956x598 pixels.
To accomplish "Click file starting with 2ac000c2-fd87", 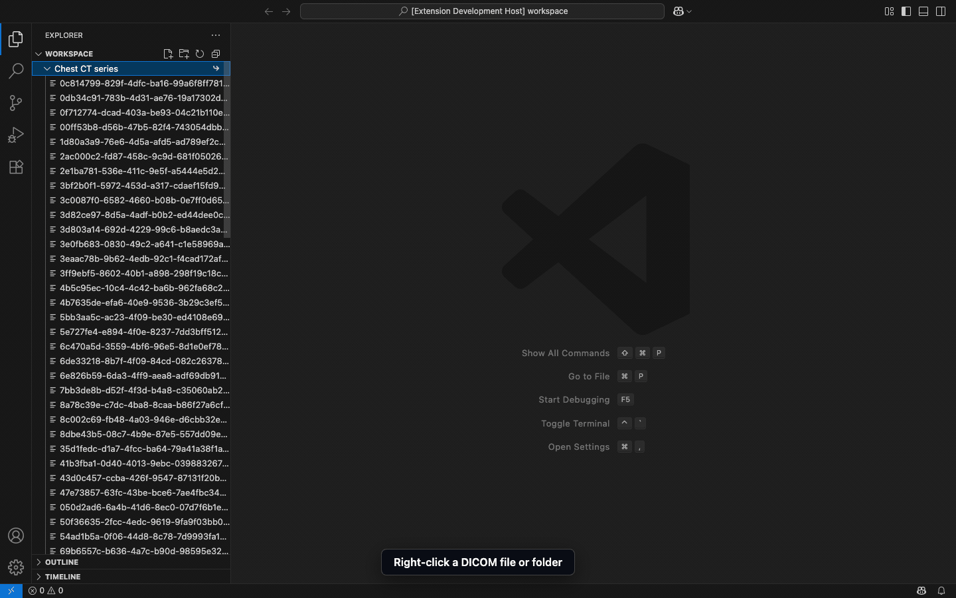I will click(x=131, y=156).
